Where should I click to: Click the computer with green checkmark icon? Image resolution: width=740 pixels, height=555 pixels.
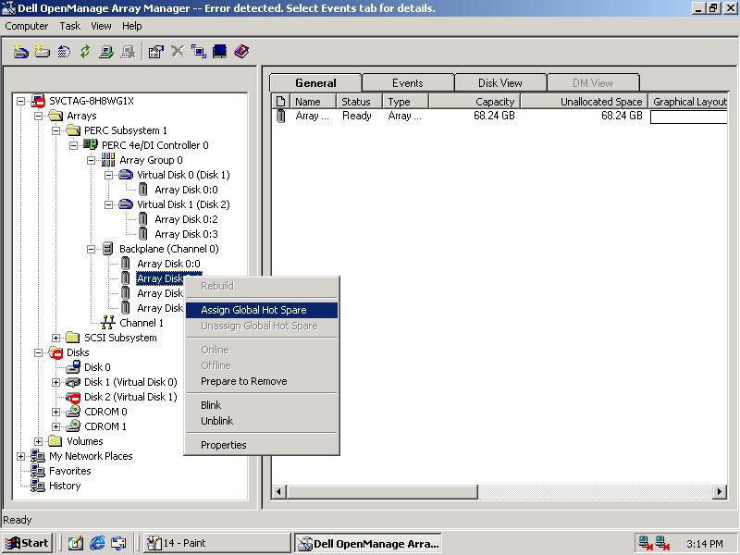[x=106, y=52]
